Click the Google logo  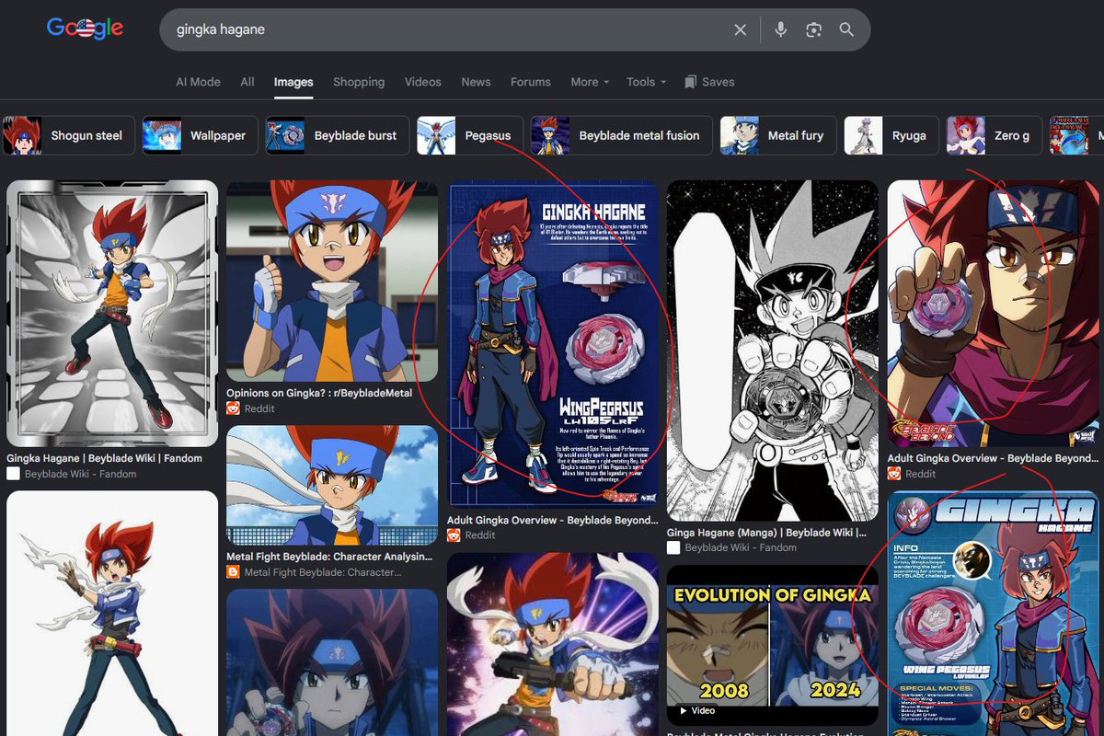tap(85, 29)
